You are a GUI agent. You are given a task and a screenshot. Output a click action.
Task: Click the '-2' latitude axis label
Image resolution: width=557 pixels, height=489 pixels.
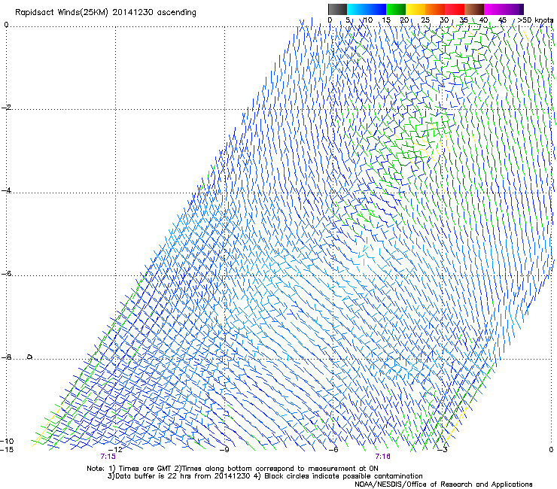tap(6, 108)
